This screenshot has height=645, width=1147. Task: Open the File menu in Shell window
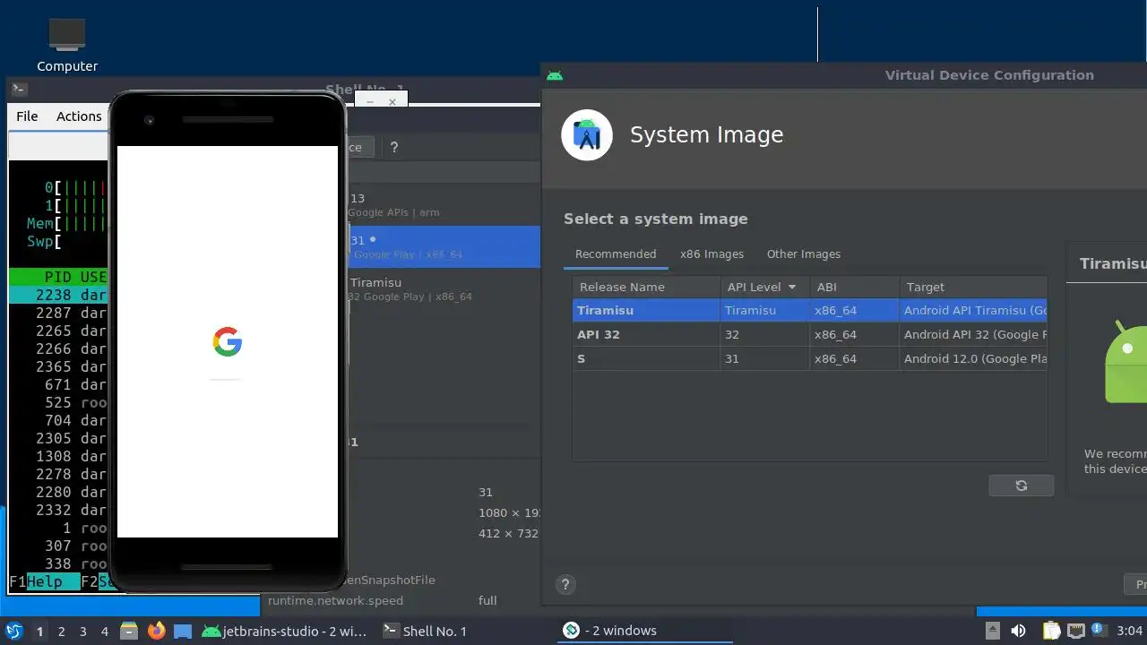point(27,116)
